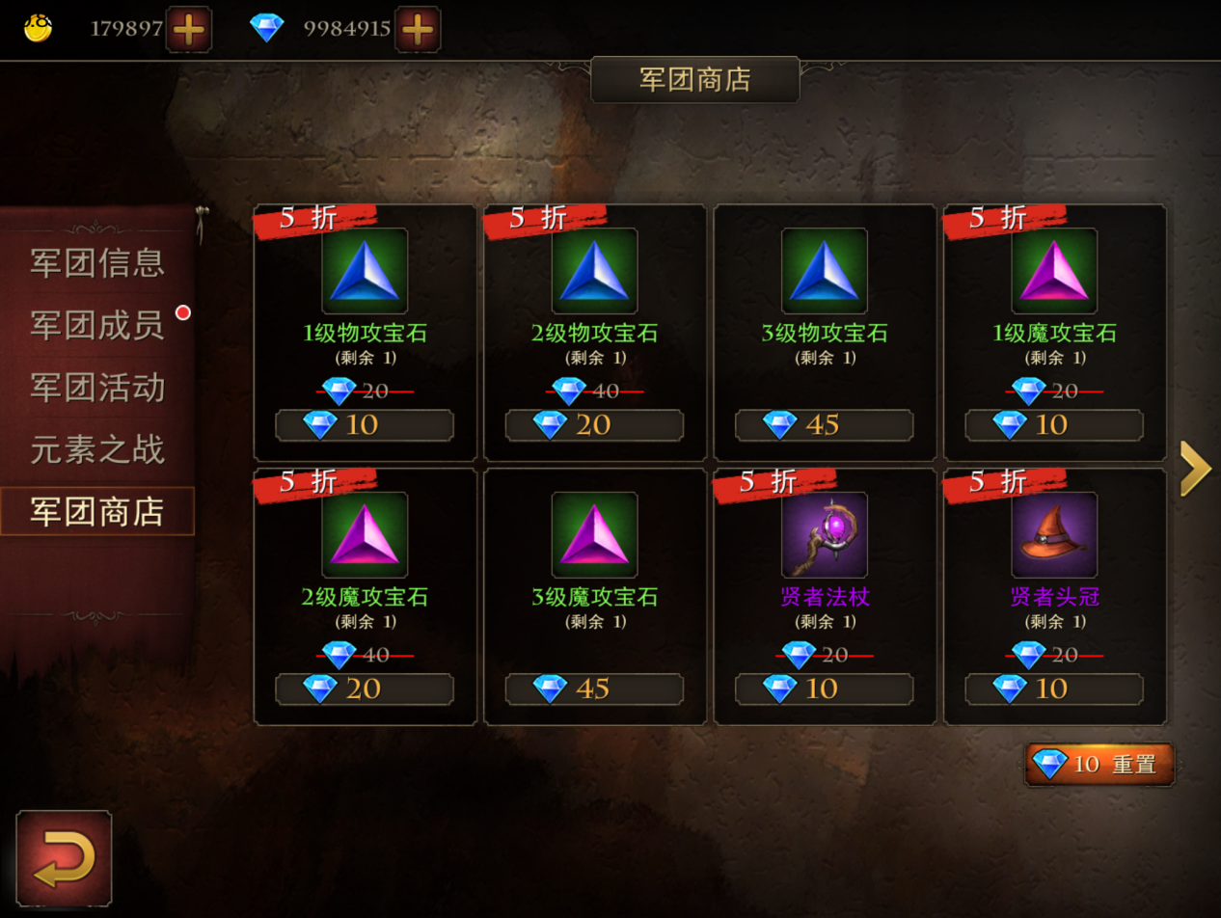
Task: Click the 10 重置 reset button
Action: pyautogui.click(x=1099, y=765)
